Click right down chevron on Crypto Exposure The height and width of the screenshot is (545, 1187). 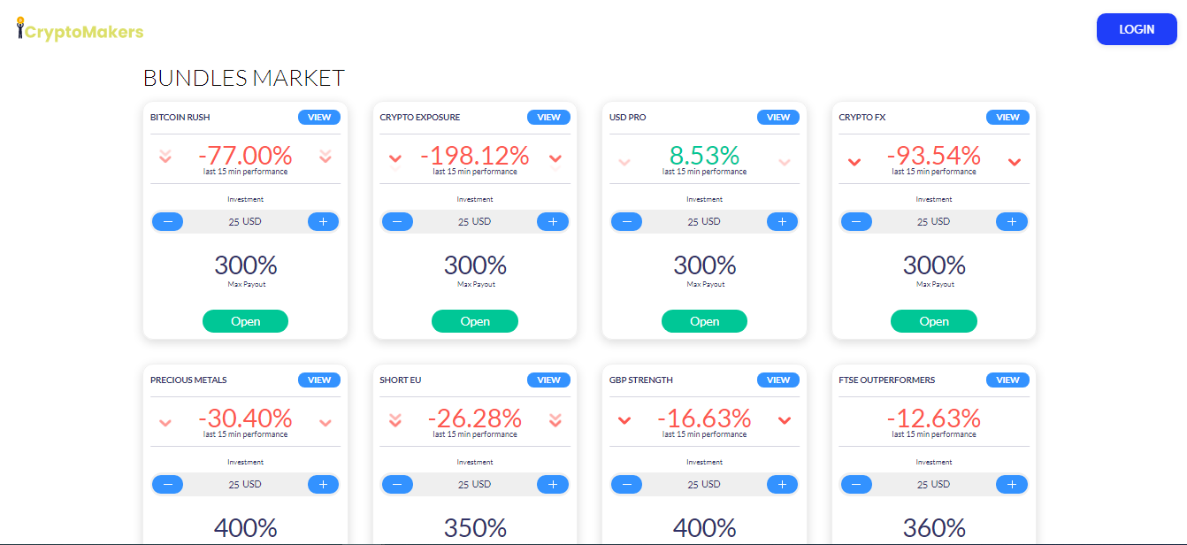click(555, 158)
